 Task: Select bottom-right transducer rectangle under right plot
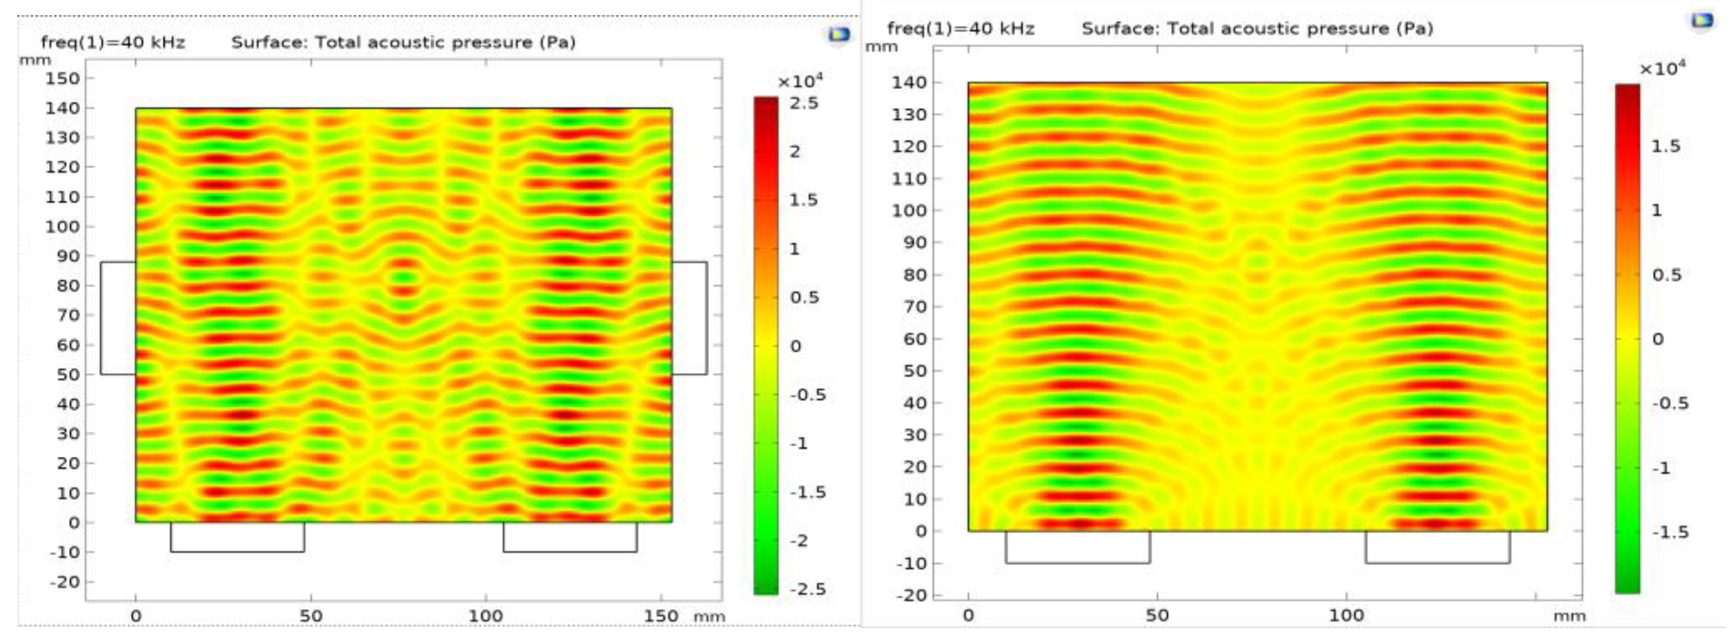coord(1437,547)
